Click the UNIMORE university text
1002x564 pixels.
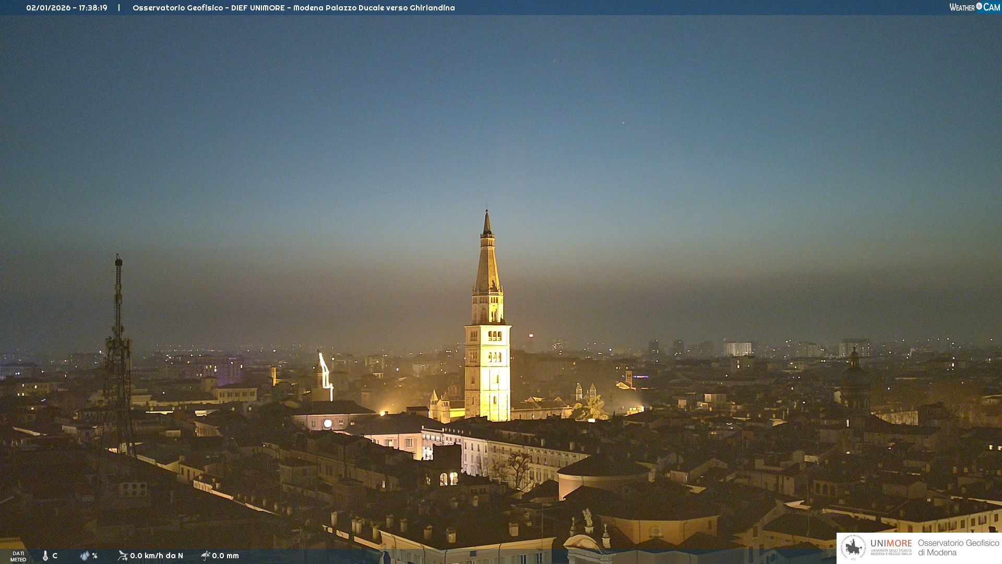[891, 544]
